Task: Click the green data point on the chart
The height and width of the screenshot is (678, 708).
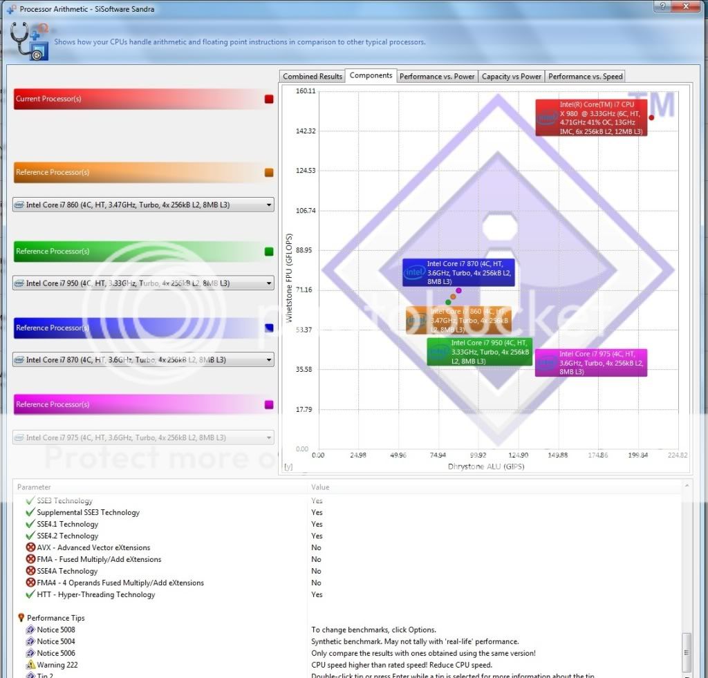Action: click(448, 302)
